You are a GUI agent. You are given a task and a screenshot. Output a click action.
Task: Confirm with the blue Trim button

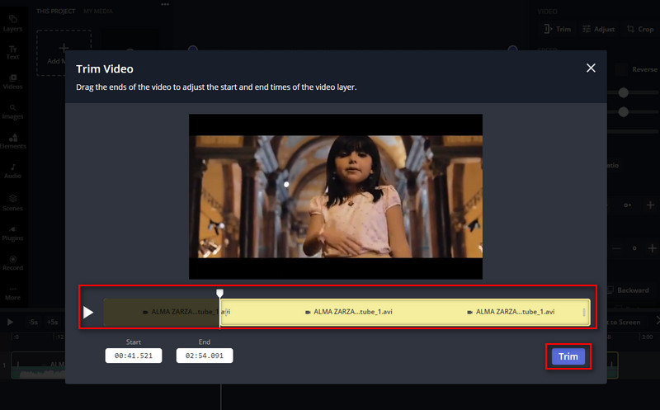tap(568, 356)
